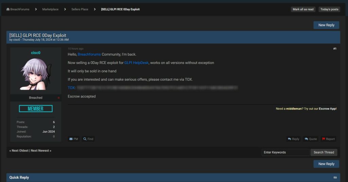Go to the Marketplace breadcrumb
348x182 pixels.
[x=50, y=9]
